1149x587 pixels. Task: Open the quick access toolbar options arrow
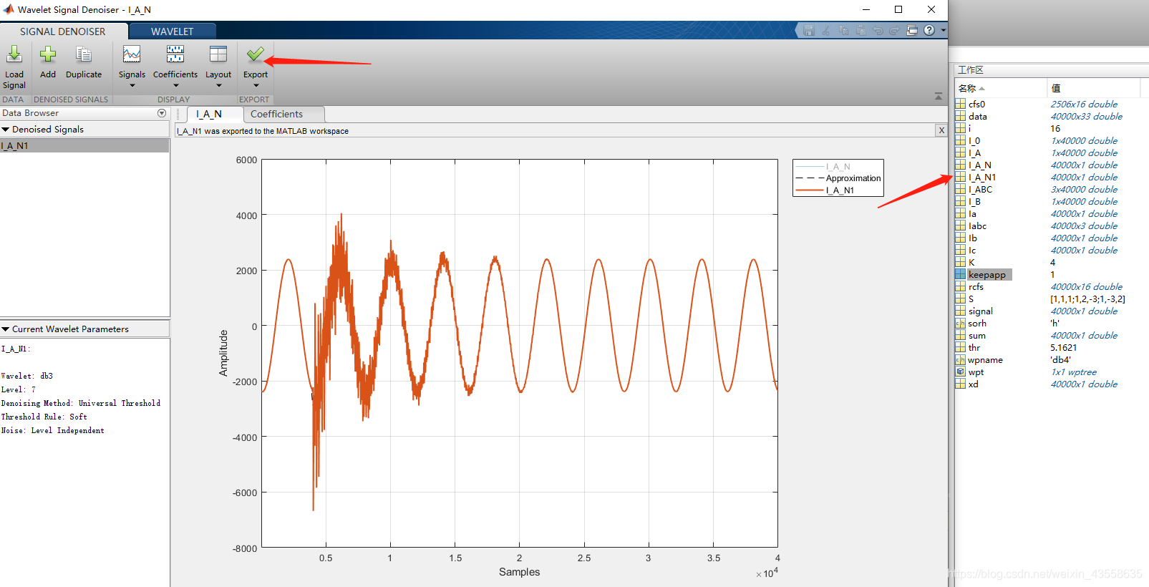tap(943, 31)
